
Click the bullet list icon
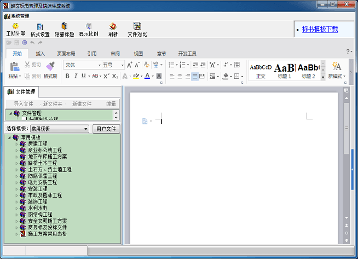171,65
